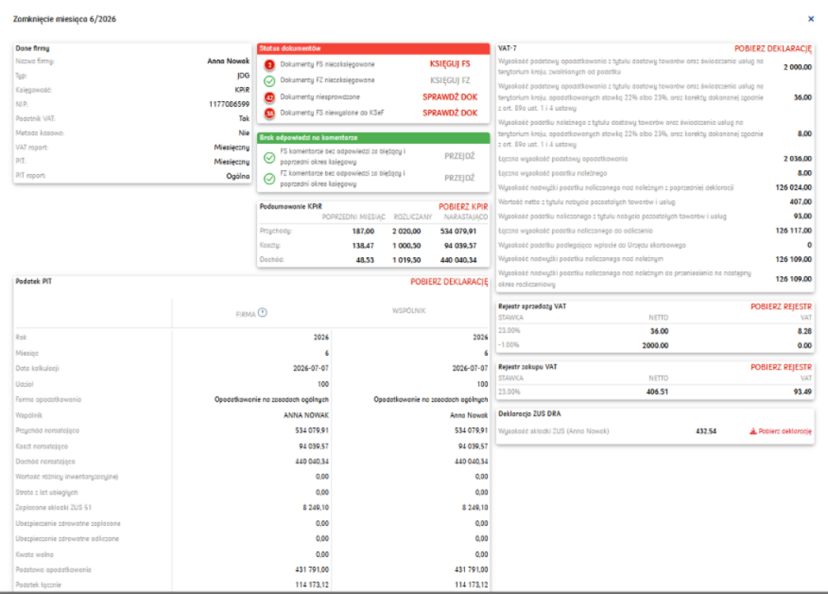
Task: Click the KPiR Księgowość value
Action: 241,90
